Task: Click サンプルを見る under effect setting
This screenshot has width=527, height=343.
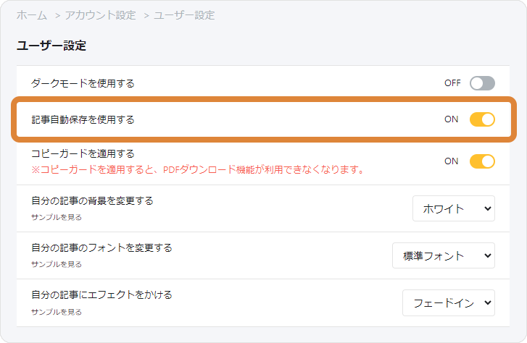Action: click(x=57, y=312)
